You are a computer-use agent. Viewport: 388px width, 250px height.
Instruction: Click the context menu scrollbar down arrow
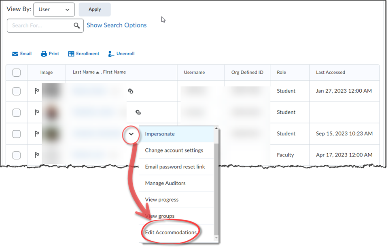click(x=216, y=239)
